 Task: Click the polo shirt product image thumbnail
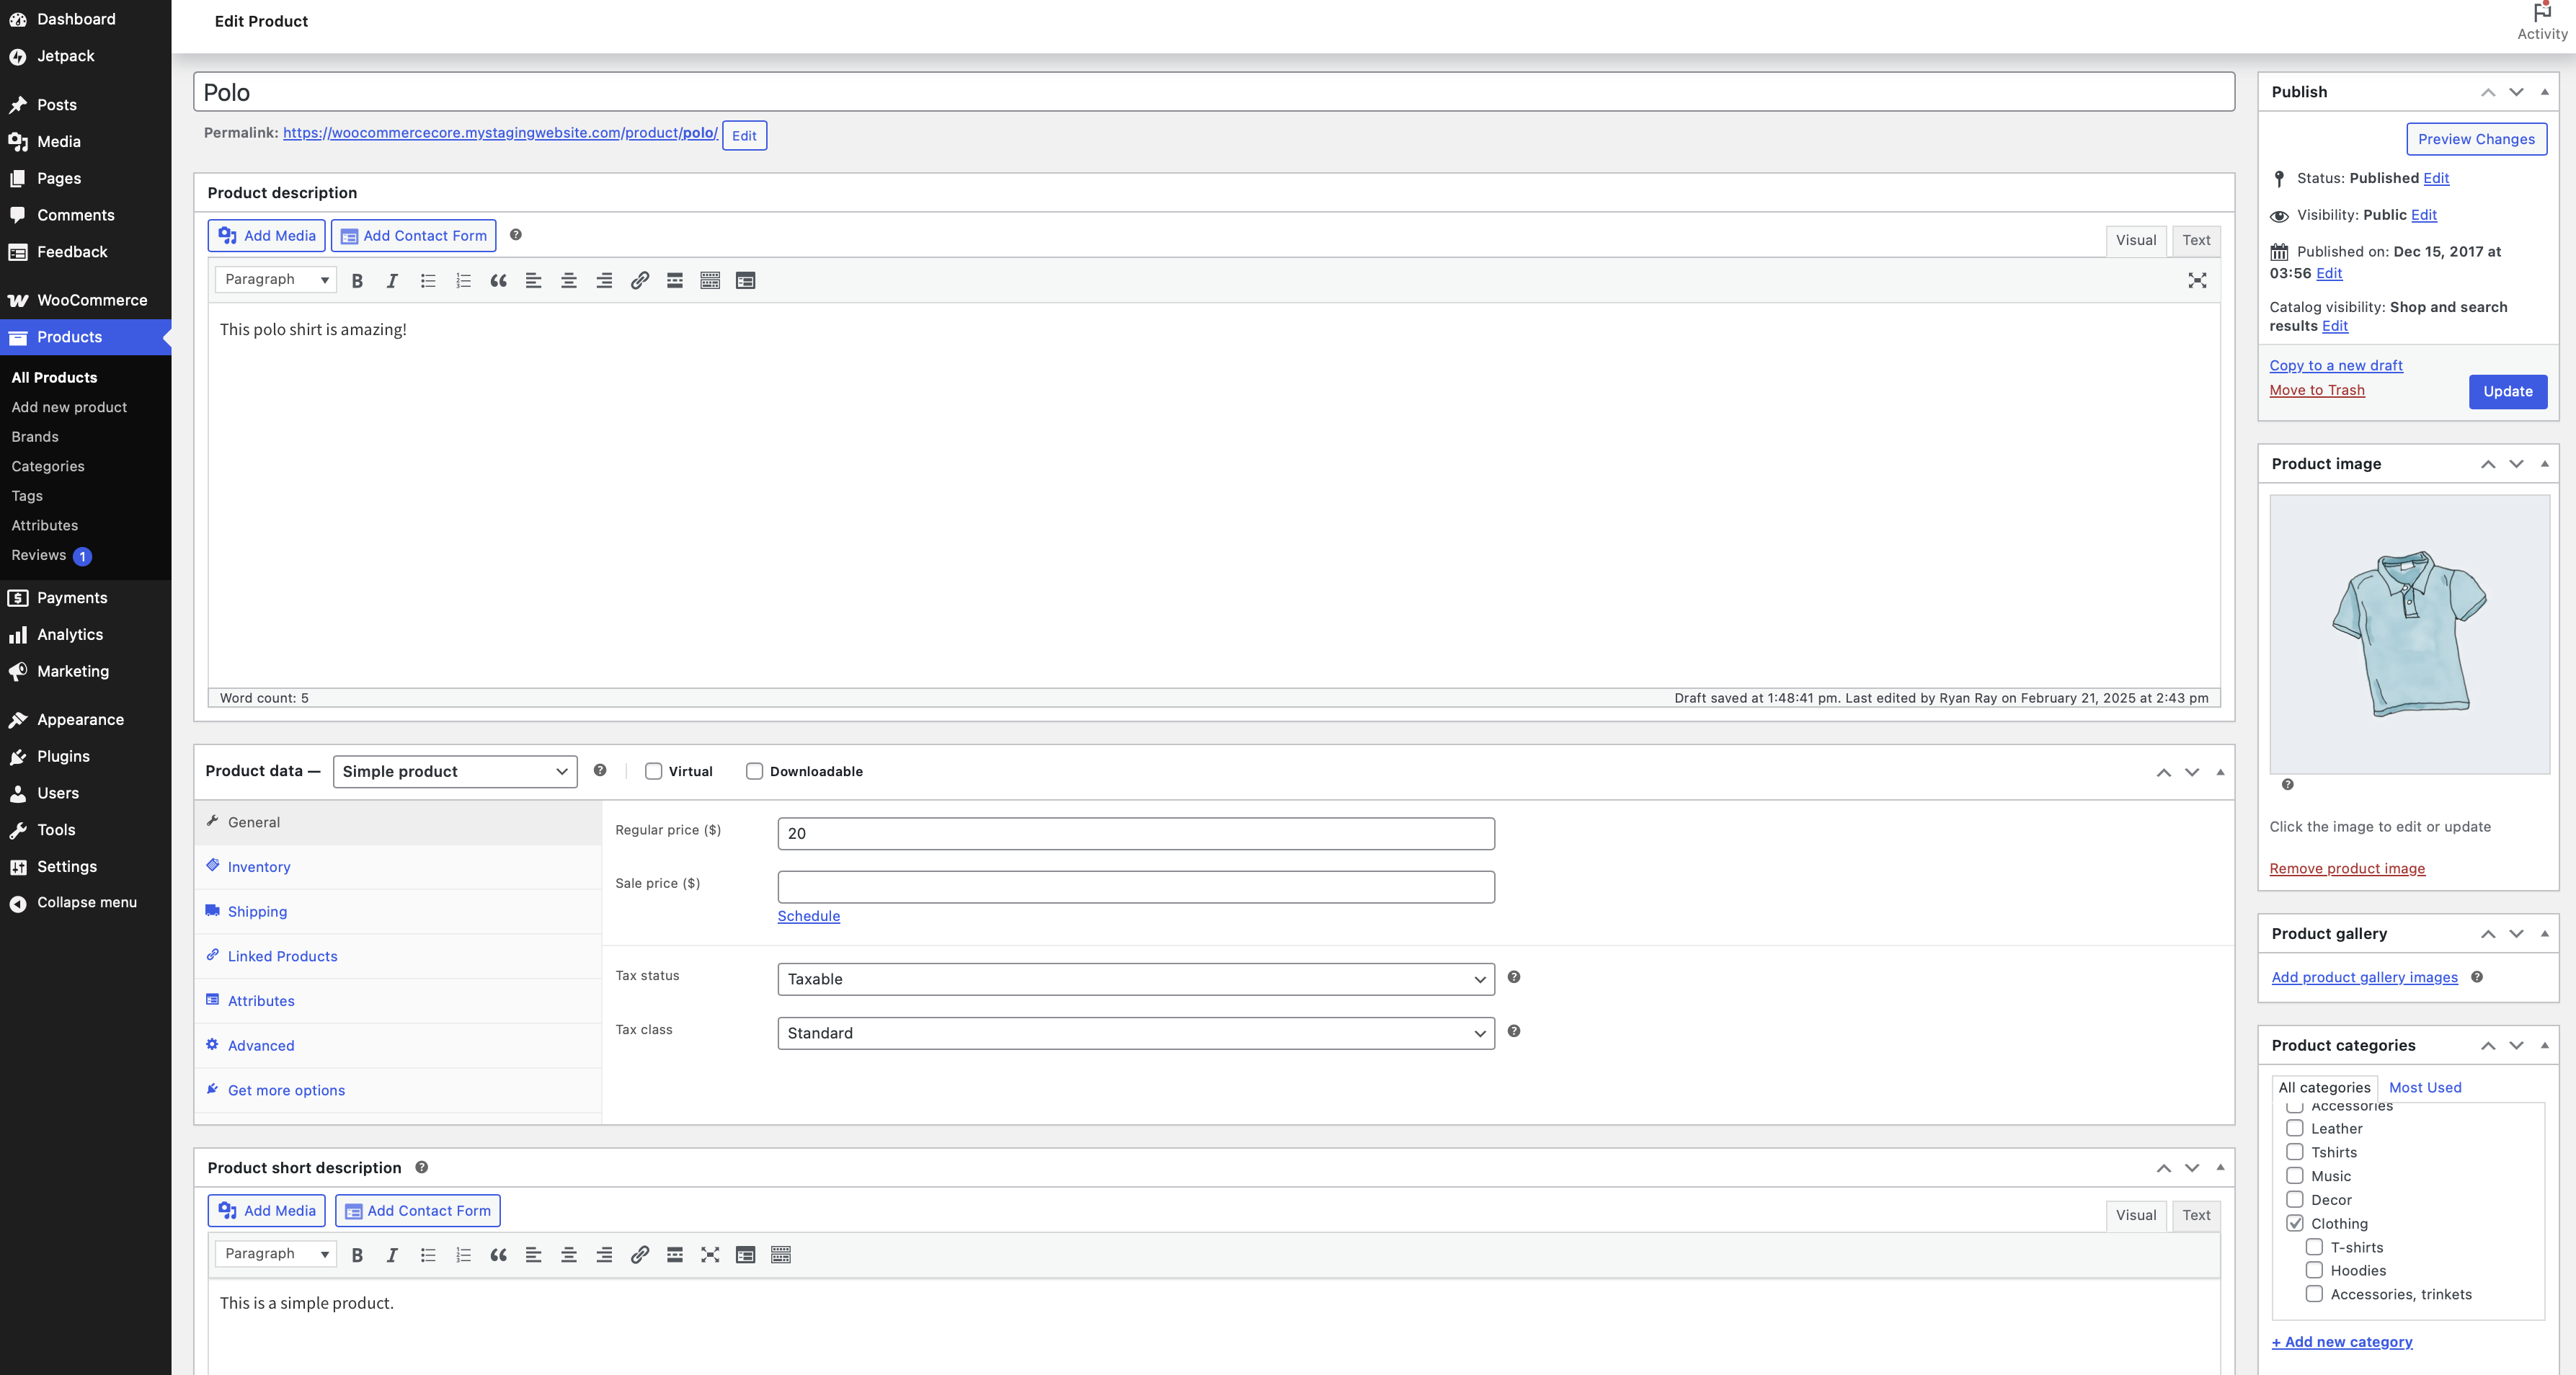pyautogui.click(x=2408, y=634)
